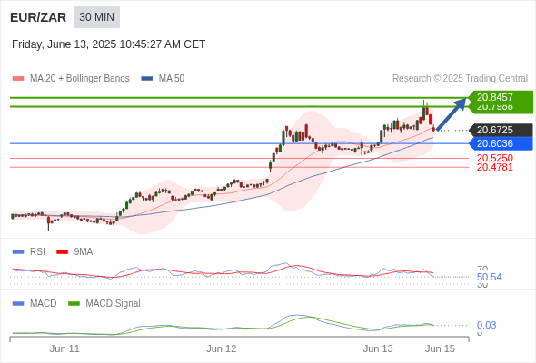Click the MACD value 0.03 label
Screen dimensions: 536x363
click(x=486, y=325)
